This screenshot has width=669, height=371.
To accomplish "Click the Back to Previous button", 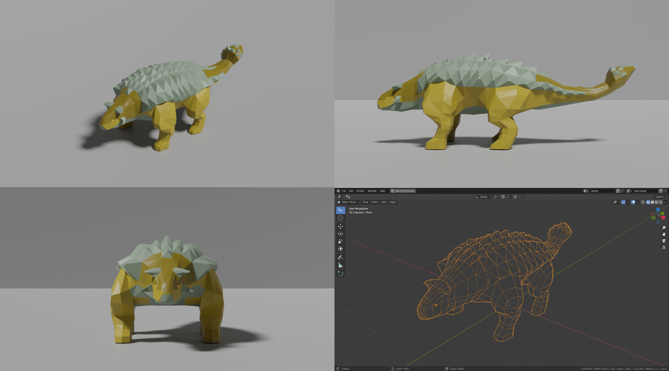I will 403,191.
